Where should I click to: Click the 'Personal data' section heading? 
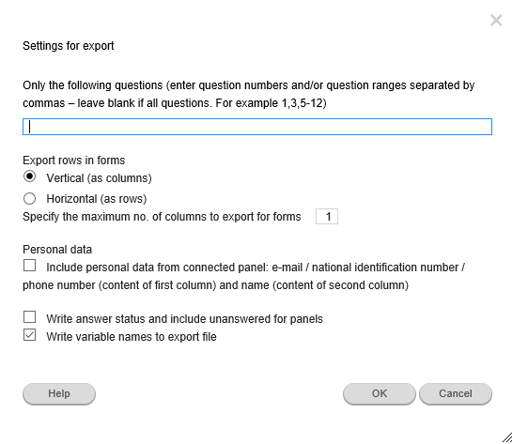pyautogui.click(x=57, y=250)
